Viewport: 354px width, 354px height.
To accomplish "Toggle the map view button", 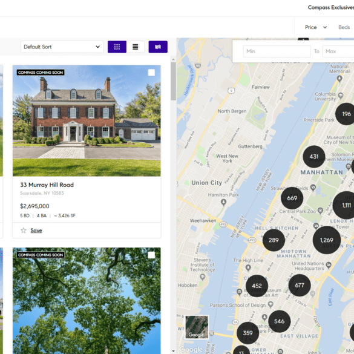I will tap(158, 47).
